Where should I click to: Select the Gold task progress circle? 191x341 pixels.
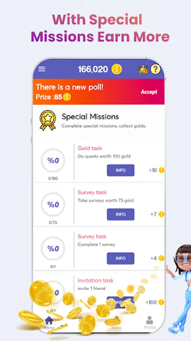click(x=53, y=161)
